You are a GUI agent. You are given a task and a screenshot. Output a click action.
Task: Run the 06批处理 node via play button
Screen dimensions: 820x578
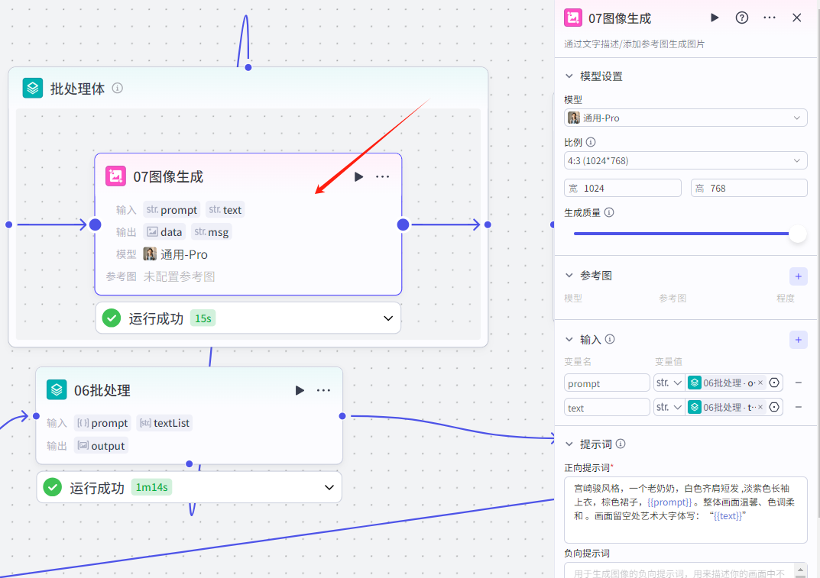click(300, 389)
